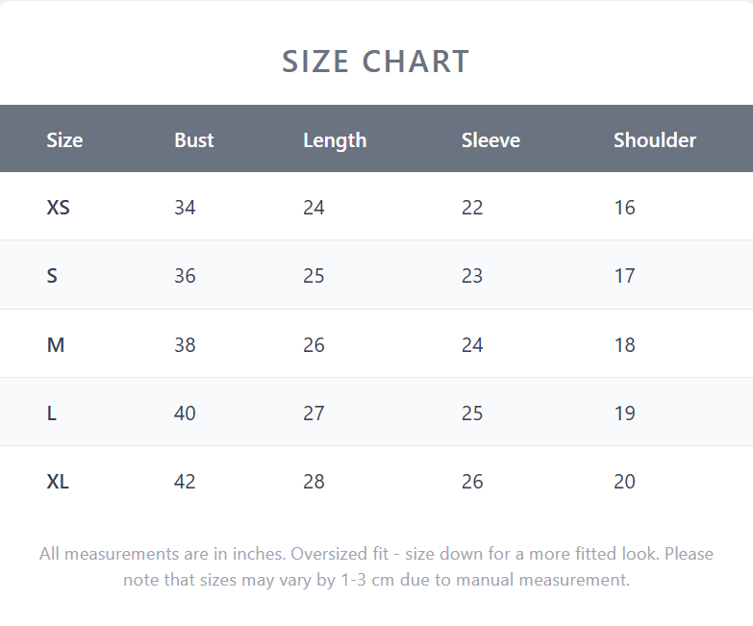
Task: Select the XL size row label
Action: click(x=58, y=481)
